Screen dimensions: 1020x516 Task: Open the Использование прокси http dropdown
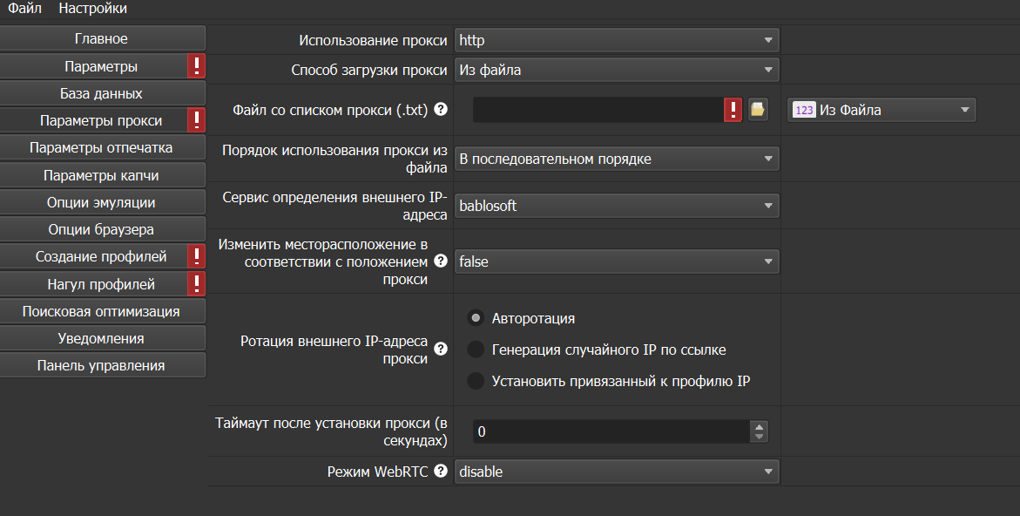616,40
